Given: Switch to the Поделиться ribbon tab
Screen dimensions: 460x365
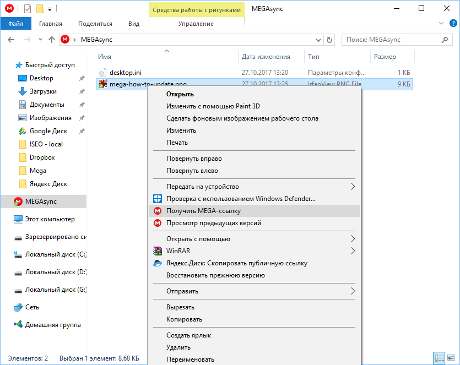Looking at the screenshot, I should (x=95, y=24).
